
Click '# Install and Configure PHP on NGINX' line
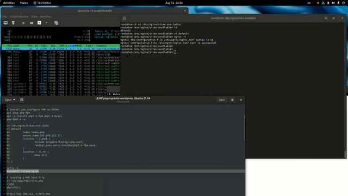tap(33, 109)
